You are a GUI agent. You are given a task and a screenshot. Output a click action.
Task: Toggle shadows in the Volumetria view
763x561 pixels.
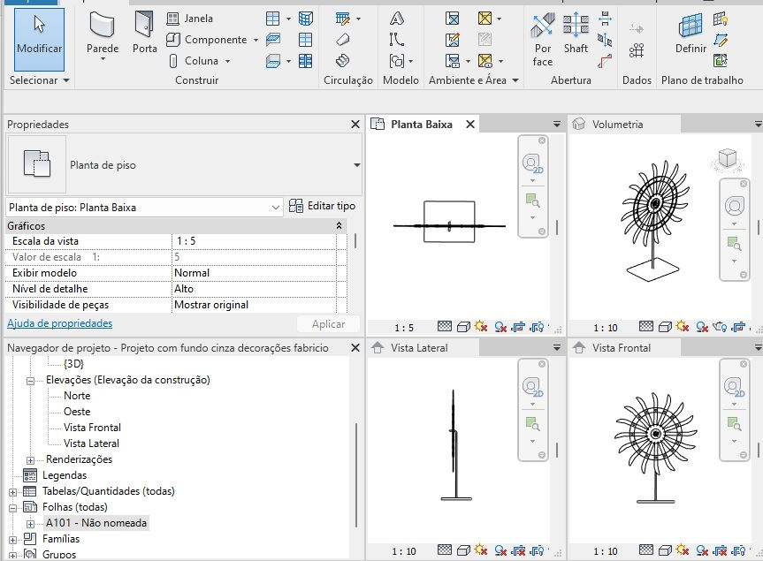point(700,326)
